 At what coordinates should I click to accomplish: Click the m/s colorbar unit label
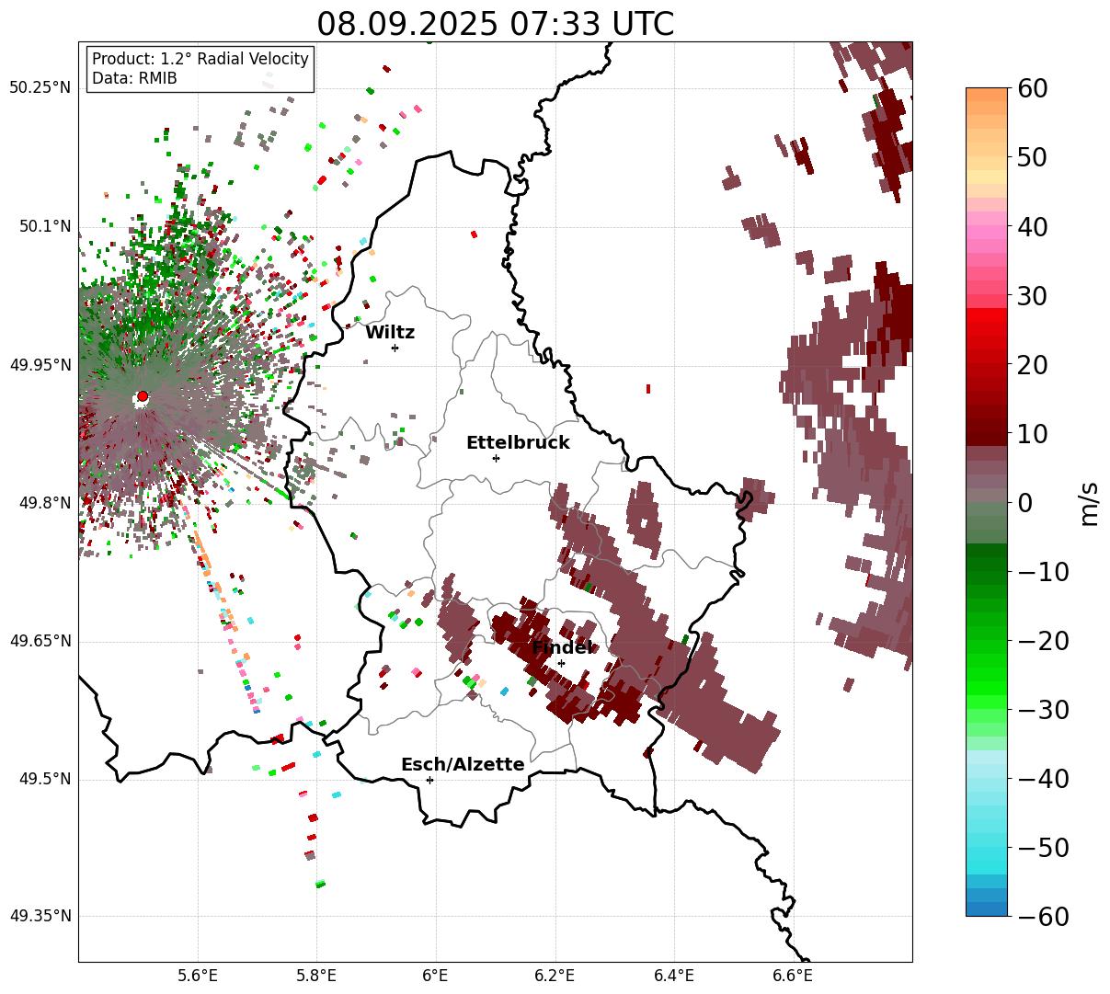pyautogui.click(x=1090, y=502)
